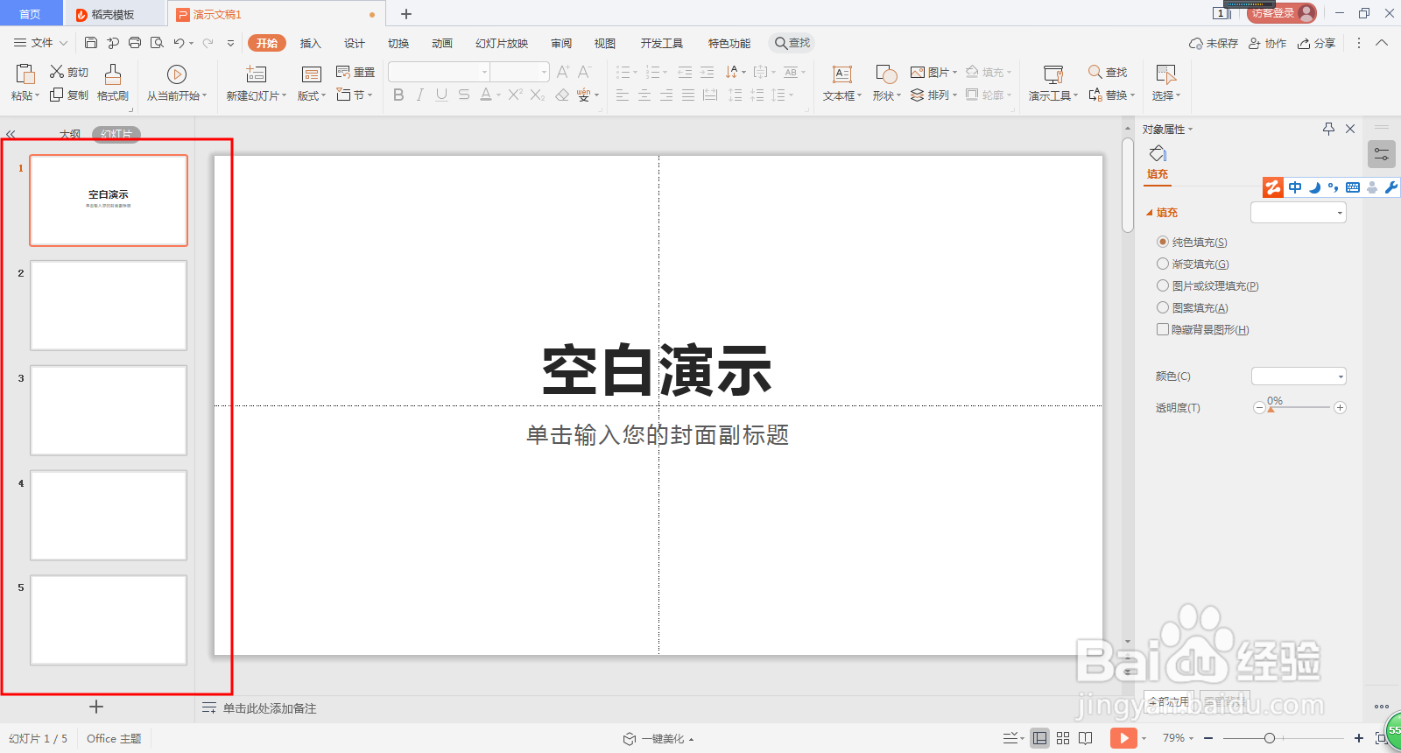Open the fill preset dropdown in panel
Screen dimensions: 1401x753
[x=1298, y=212]
